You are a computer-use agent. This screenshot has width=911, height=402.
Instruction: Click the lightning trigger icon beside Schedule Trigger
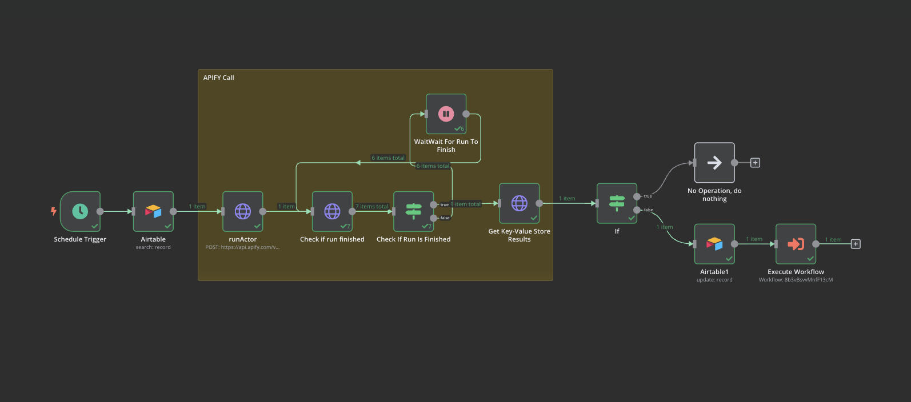tap(54, 211)
